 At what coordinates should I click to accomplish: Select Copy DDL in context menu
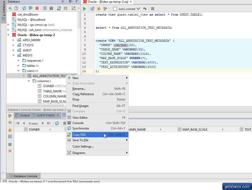point(97,135)
